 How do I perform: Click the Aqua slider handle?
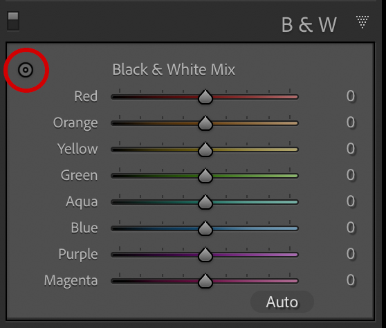click(x=205, y=202)
